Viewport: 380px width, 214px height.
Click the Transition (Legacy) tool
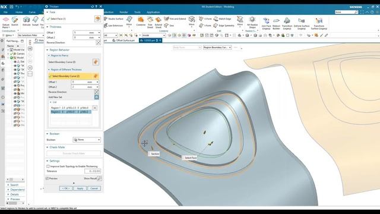(x=287, y=24)
